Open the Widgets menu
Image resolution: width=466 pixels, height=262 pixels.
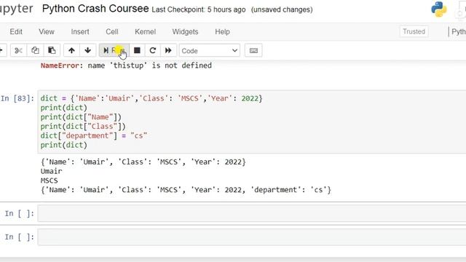click(x=185, y=32)
